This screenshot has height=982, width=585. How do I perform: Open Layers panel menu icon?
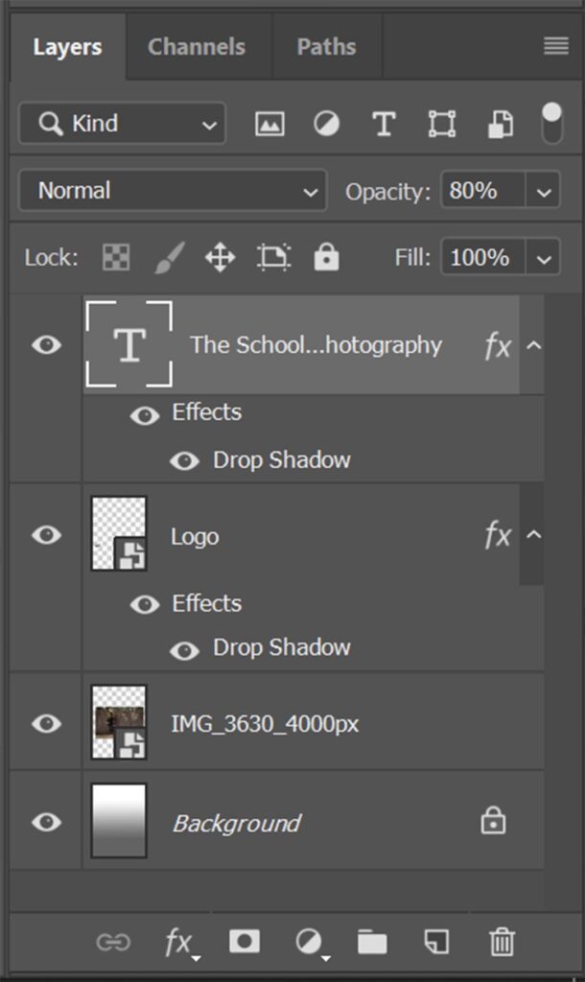(555, 46)
